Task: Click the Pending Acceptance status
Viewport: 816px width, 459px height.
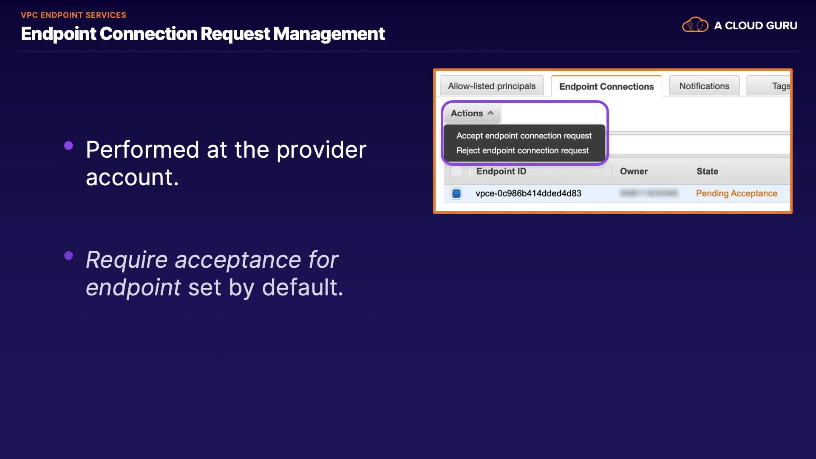Action: pos(736,193)
